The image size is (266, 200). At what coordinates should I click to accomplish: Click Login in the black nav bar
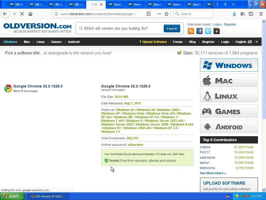tap(225, 42)
